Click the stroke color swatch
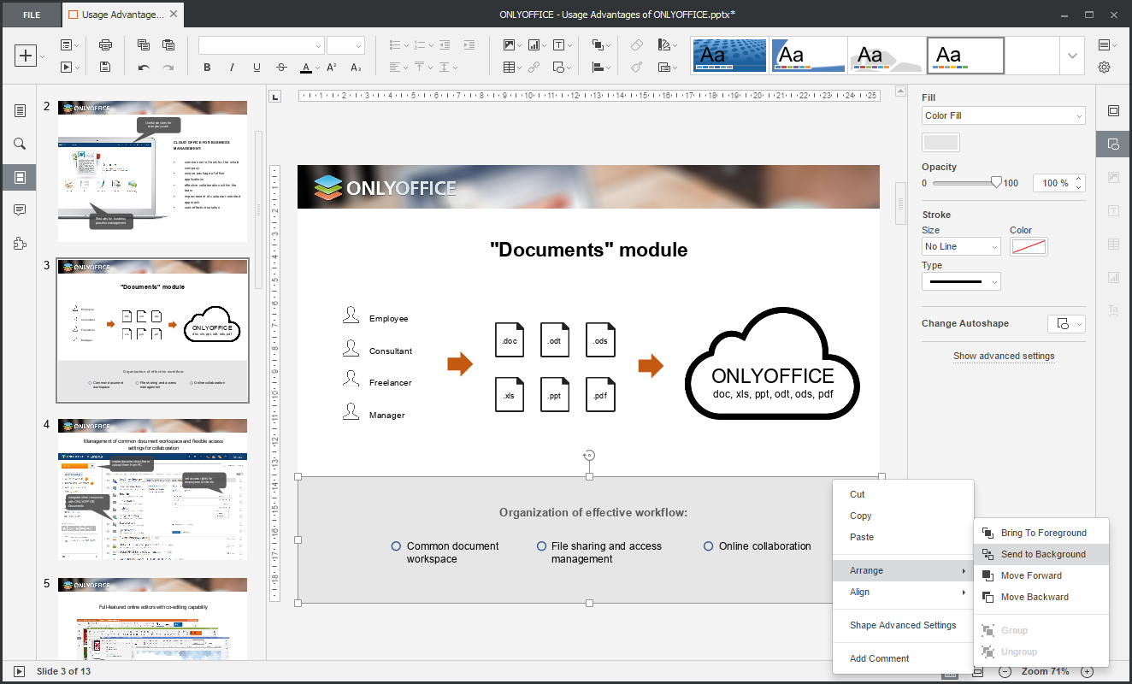1132x684 pixels. pyautogui.click(x=1029, y=247)
